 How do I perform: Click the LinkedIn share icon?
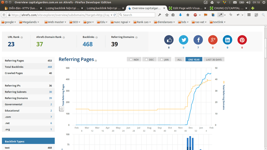pos(227,40)
